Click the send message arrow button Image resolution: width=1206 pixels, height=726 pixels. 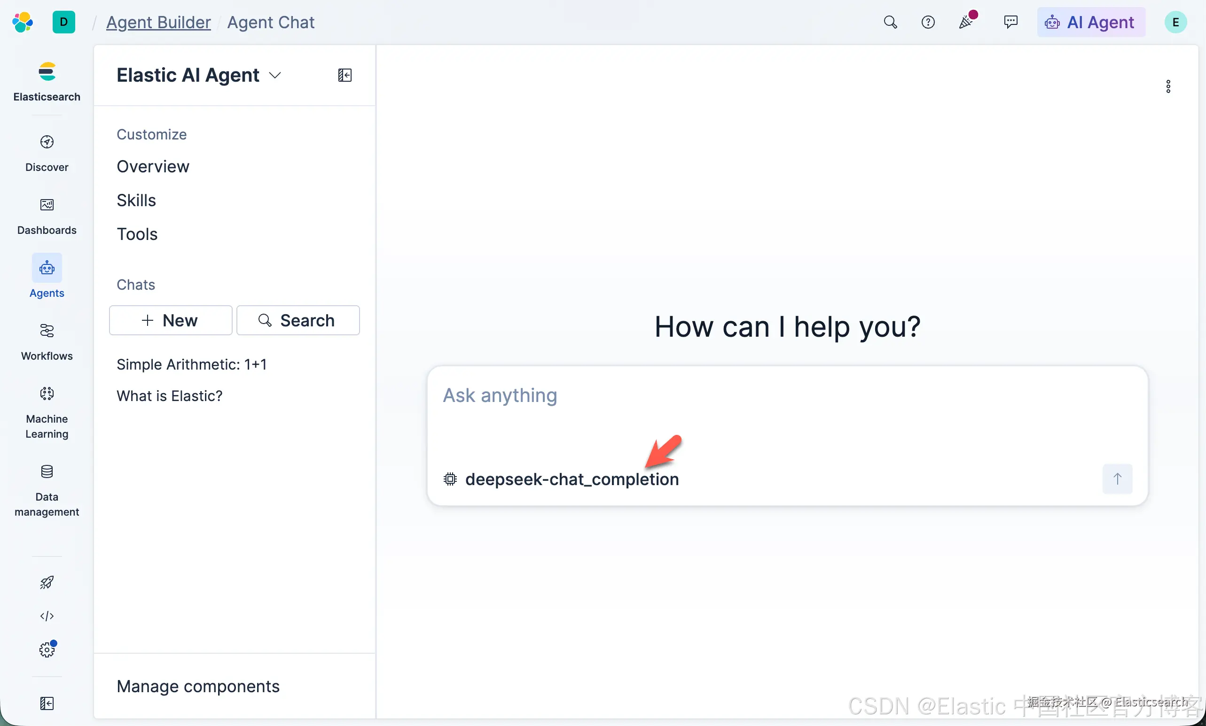pyautogui.click(x=1118, y=479)
